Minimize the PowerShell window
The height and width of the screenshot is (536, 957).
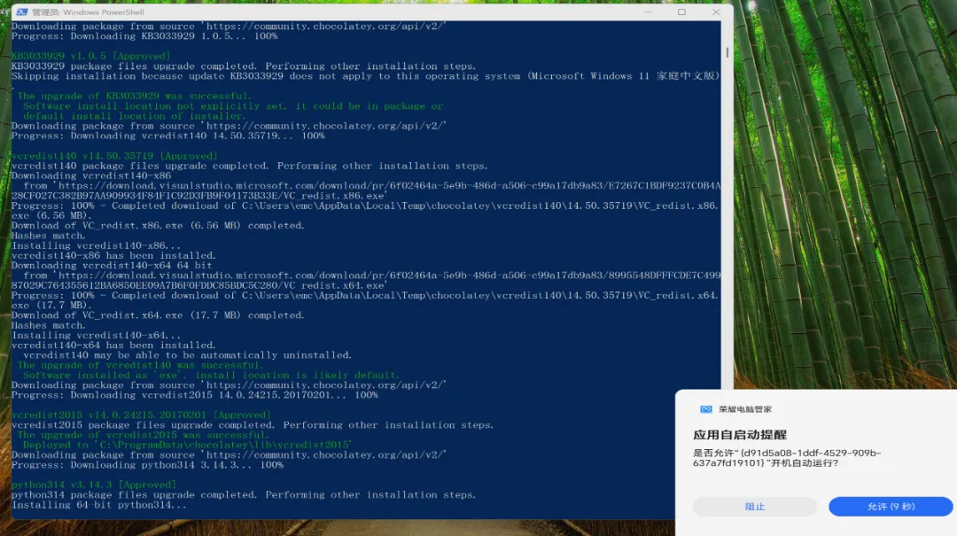[x=648, y=12]
